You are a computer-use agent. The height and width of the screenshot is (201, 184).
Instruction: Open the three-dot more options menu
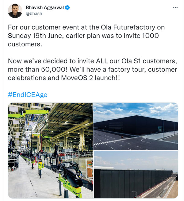point(175,7)
